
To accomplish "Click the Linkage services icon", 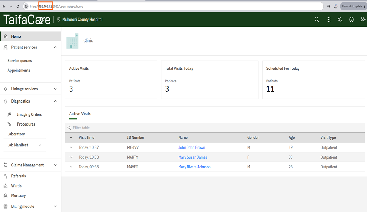I will [x=6, y=89].
